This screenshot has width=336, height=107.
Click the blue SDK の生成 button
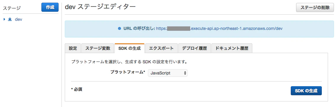(306, 91)
